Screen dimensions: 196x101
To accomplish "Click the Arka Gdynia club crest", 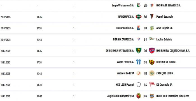I will [x=152, y=28].
